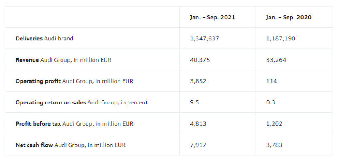This screenshot has height=158, width=337.
Task: Click the 9.5 percent value
Action: click(195, 102)
